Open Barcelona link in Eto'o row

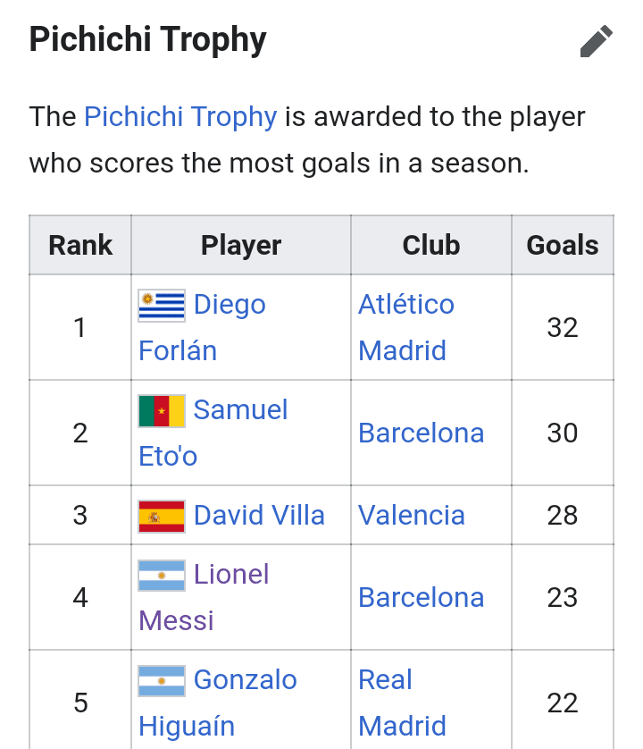(421, 433)
